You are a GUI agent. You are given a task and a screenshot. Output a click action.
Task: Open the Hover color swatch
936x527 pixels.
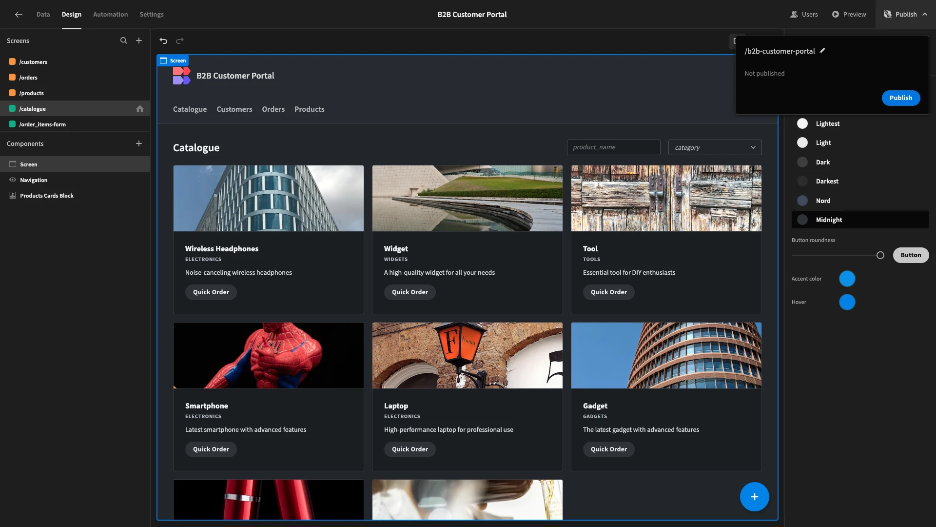847,302
